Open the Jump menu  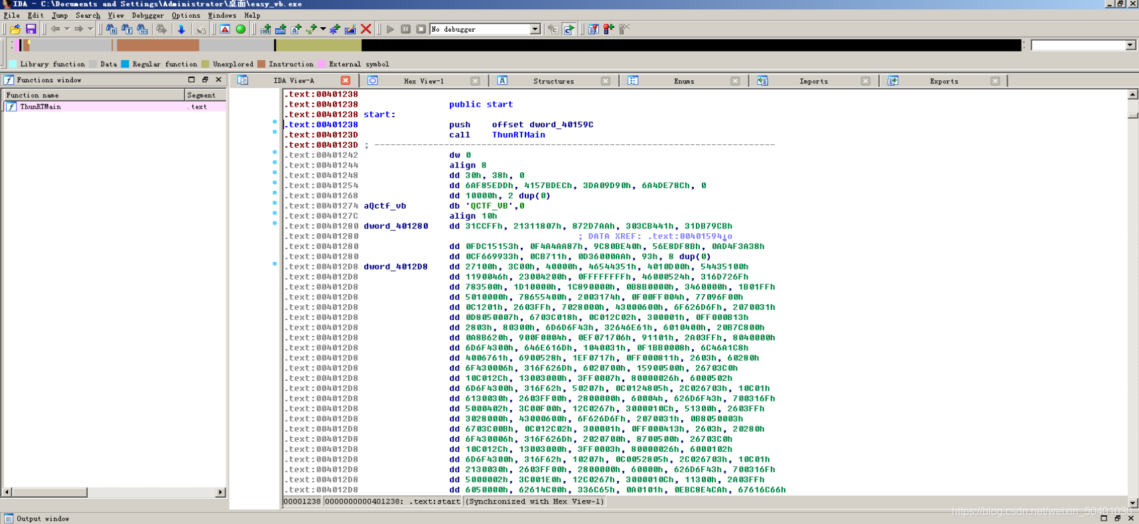coord(60,15)
